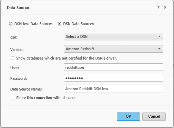The height and width of the screenshot is (128, 174).
Task: Enable show databases not certified checkbox
Action: 12,58
